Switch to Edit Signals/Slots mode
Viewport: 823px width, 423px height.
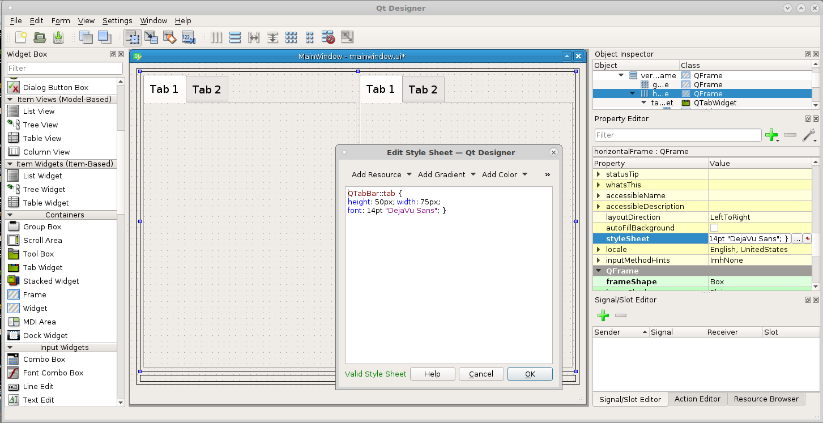point(151,37)
